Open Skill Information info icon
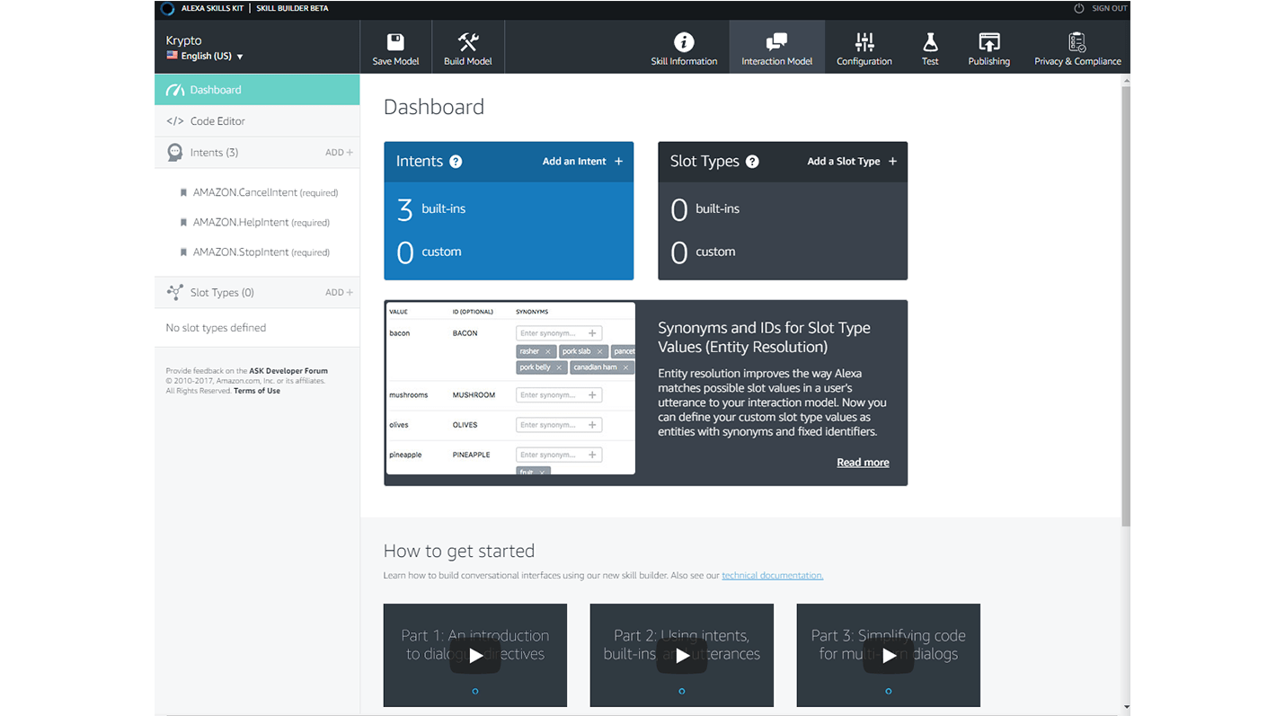1285x716 pixels. [684, 41]
